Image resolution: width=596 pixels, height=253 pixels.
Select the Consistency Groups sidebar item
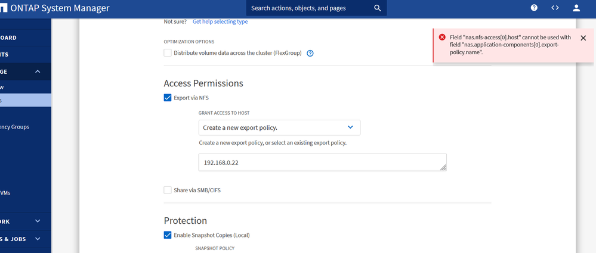pos(15,127)
